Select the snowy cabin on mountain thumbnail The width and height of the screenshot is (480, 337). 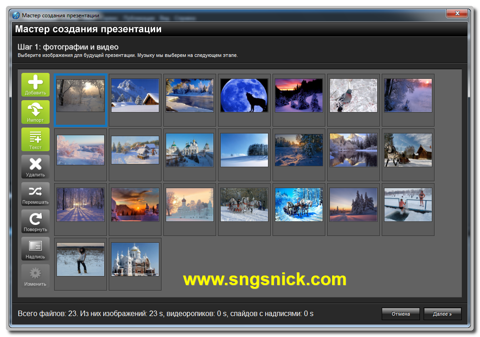135,95
